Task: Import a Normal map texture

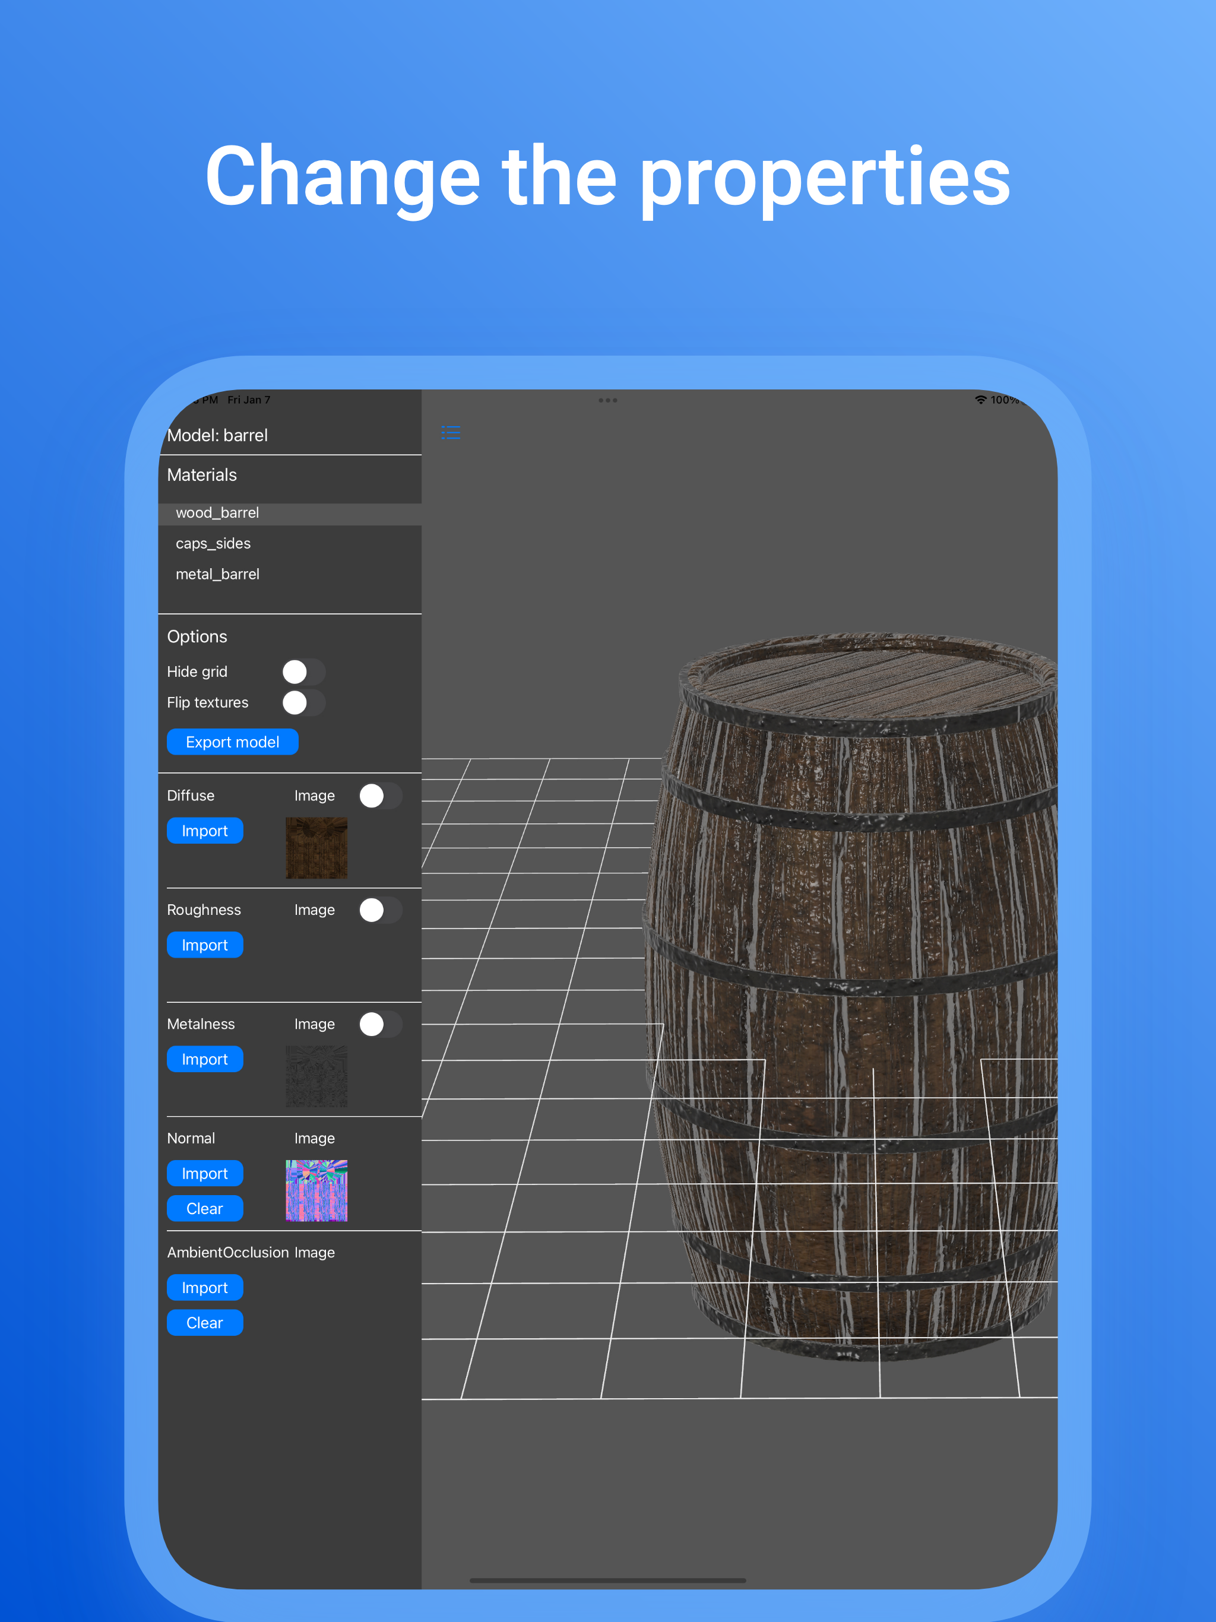Action: tap(205, 1174)
